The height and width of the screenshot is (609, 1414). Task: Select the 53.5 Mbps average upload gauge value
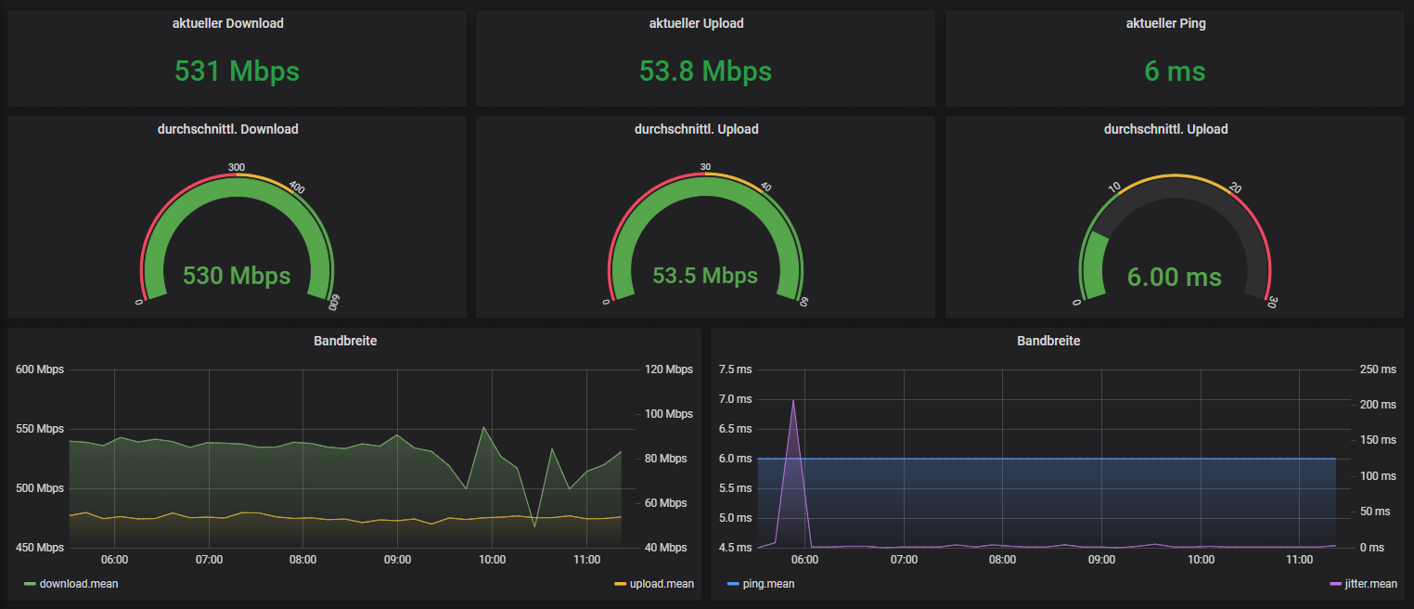click(x=705, y=276)
